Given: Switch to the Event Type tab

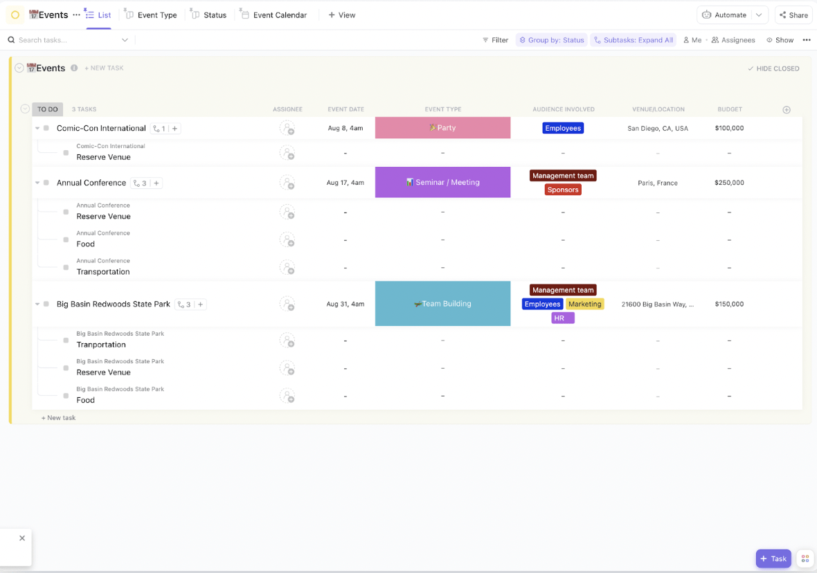Looking at the screenshot, I should (151, 15).
